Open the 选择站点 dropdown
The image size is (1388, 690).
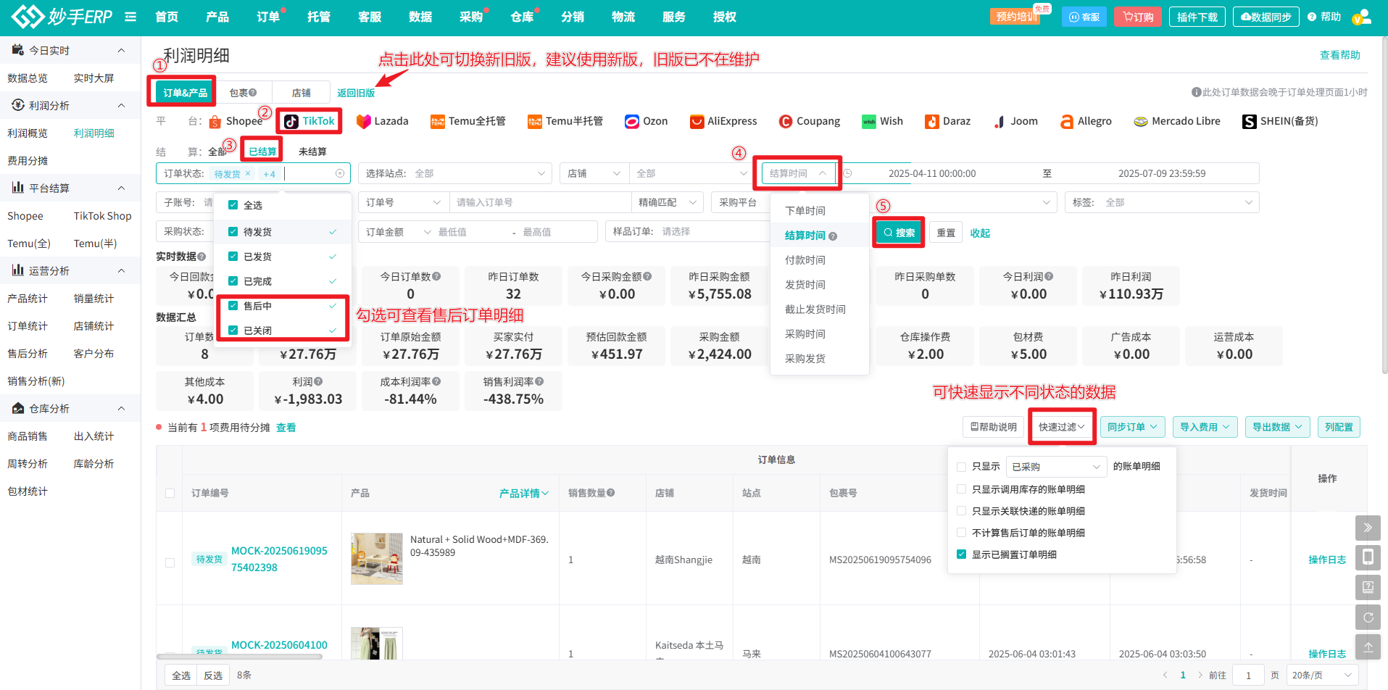click(x=455, y=173)
